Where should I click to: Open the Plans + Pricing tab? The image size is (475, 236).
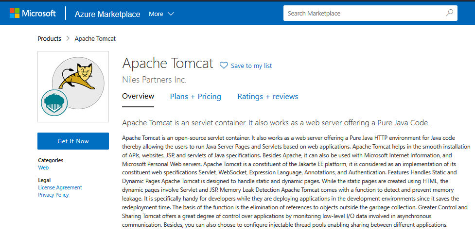195,97
